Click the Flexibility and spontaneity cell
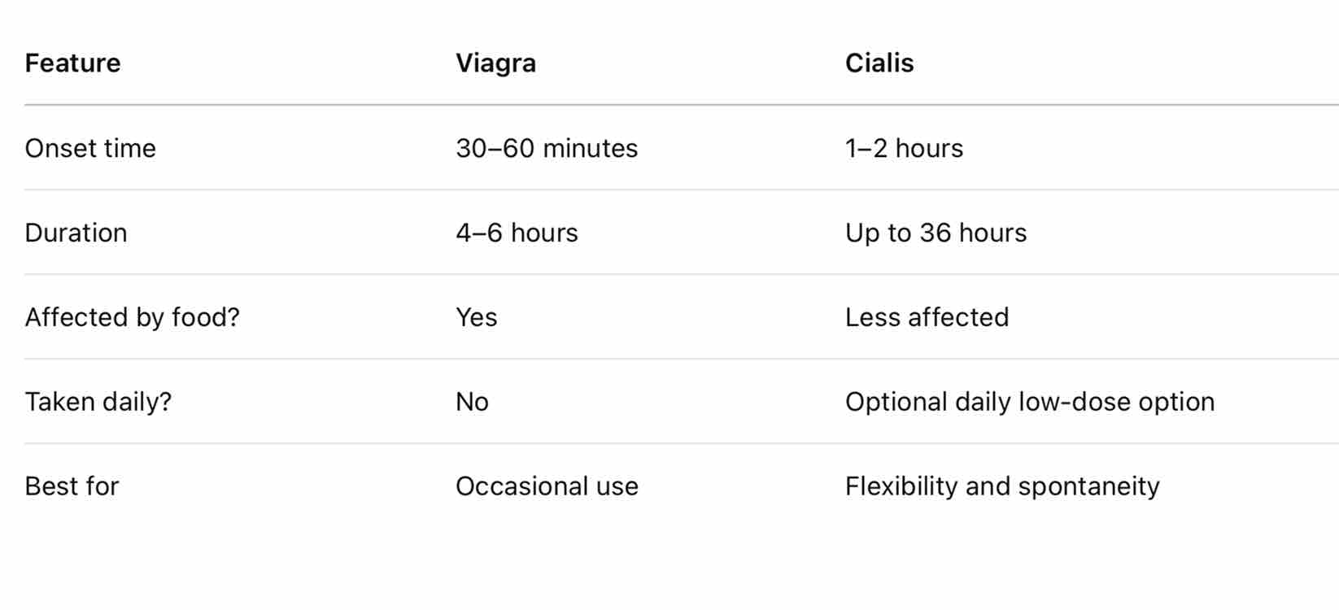 (1002, 486)
